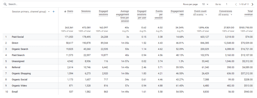Select the Organic Video row label

[x=19, y=86]
